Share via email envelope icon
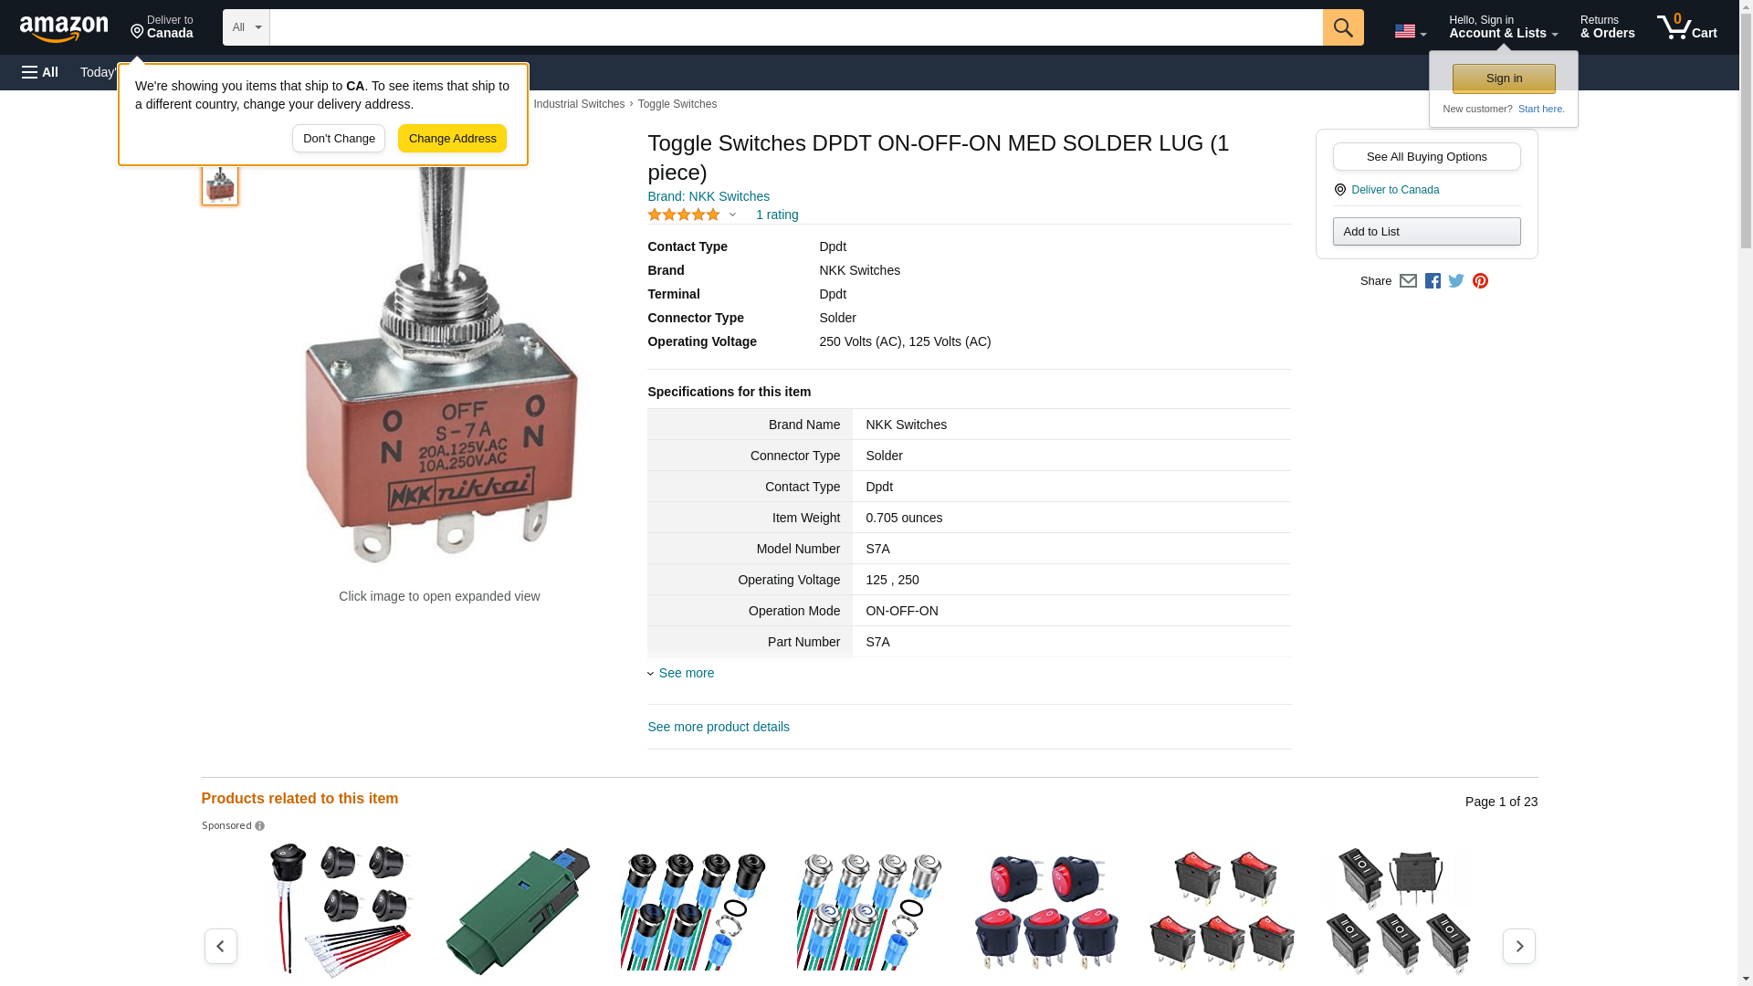This screenshot has height=986, width=1753. 1408,281
